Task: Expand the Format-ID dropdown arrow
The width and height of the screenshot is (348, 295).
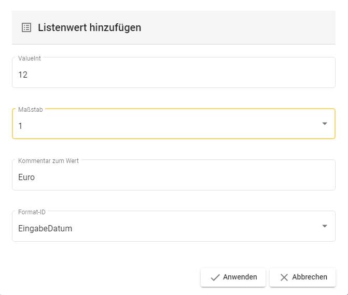Action: click(325, 226)
